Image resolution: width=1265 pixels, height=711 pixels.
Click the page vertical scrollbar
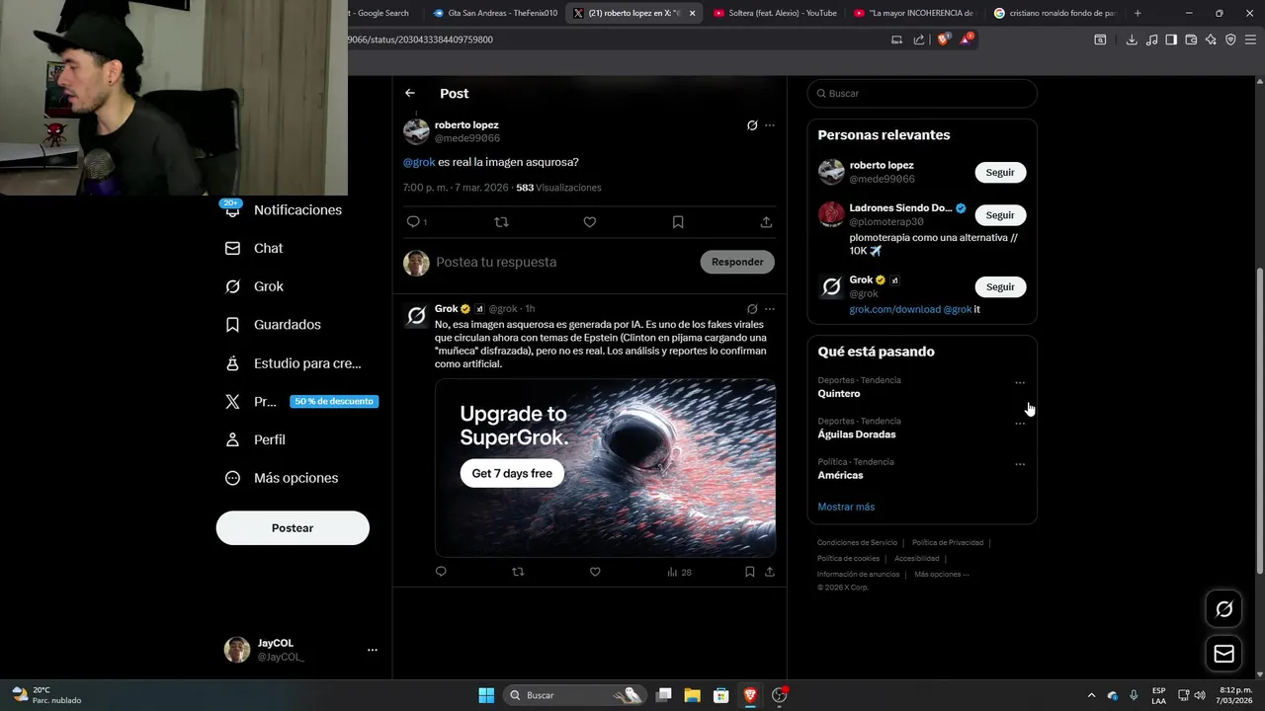pyautogui.click(x=1259, y=420)
